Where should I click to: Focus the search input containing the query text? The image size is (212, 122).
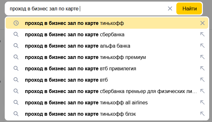86,9
